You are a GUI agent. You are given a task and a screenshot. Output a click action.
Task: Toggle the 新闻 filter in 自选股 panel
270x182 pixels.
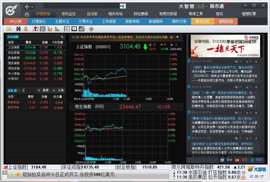coord(43,90)
